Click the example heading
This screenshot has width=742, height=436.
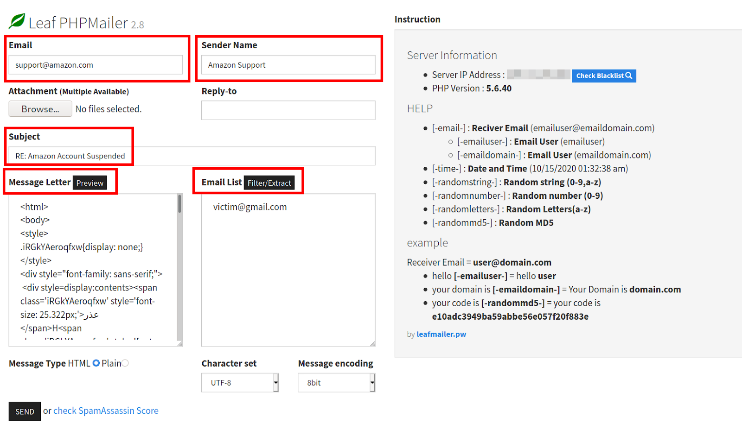pyautogui.click(x=428, y=243)
